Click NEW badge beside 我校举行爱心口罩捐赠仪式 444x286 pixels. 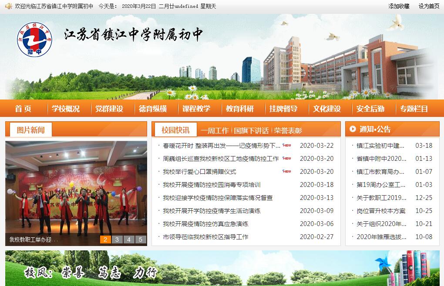pyautogui.click(x=287, y=172)
